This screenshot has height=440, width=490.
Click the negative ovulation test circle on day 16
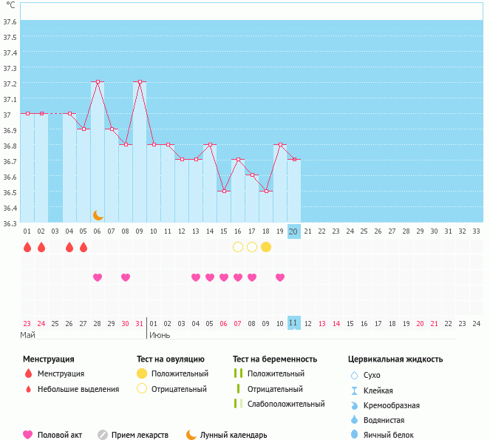[x=238, y=247]
